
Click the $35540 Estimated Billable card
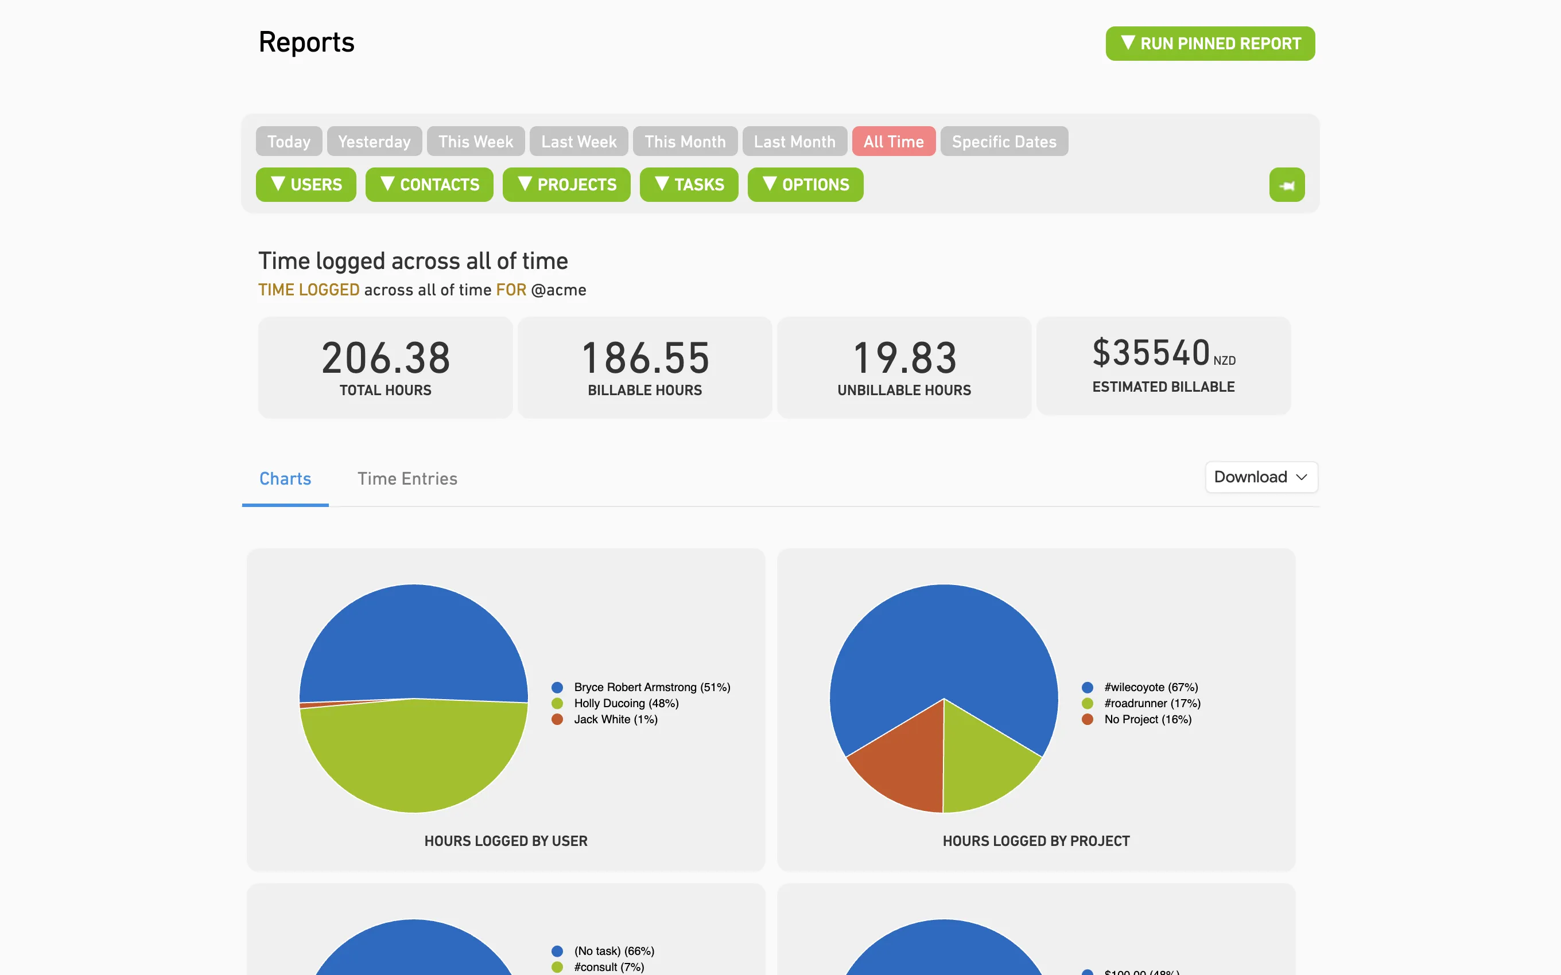pyautogui.click(x=1163, y=366)
